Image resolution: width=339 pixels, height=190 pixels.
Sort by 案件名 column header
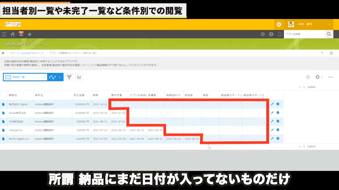click(x=39, y=95)
